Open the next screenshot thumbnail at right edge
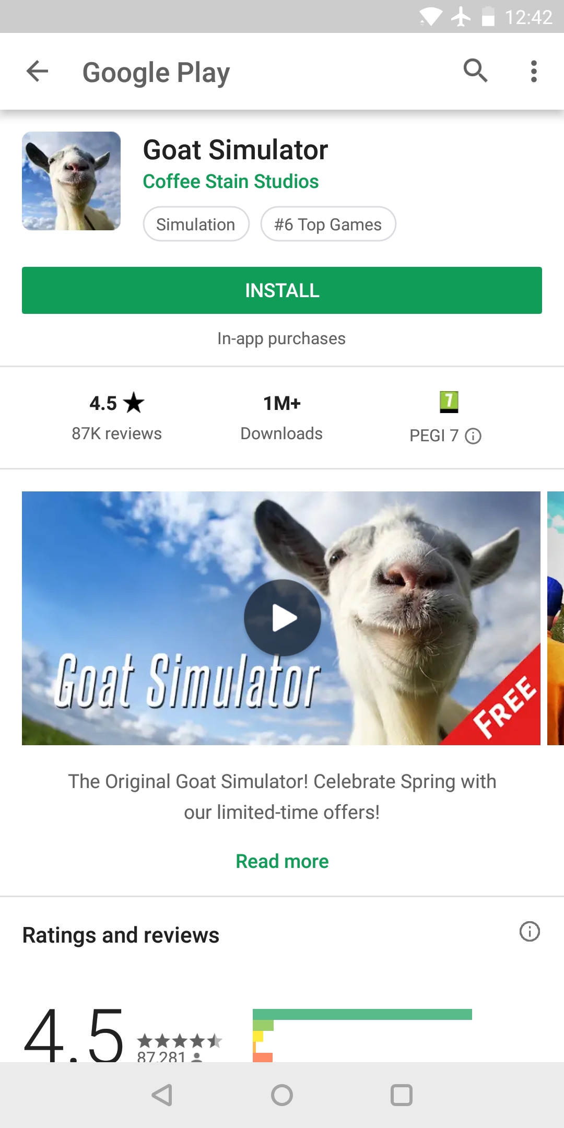The image size is (564, 1128). point(556,618)
